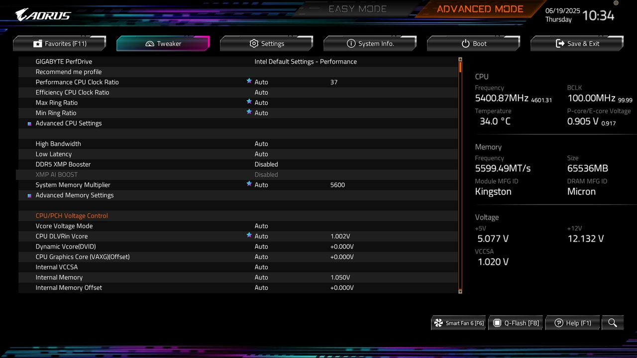Open the search magnifier button
Viewport: 637px width, 358px height.
tap(613, 323)
